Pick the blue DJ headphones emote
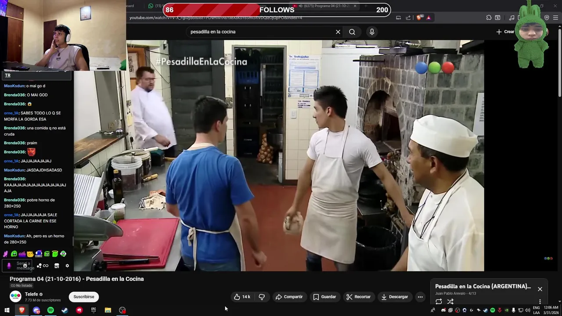The width and height of the screenshot is (562, 316). click(39, 254)
